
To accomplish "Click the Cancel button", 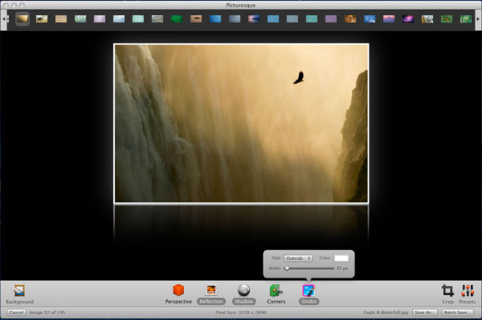I will click(x=17, y=313).
